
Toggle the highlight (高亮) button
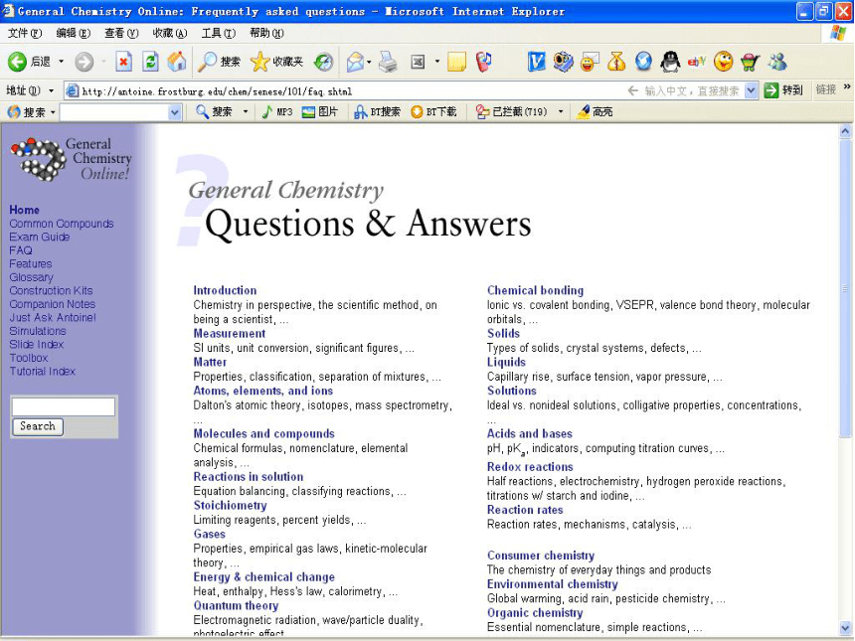click(x=595, y=111)
